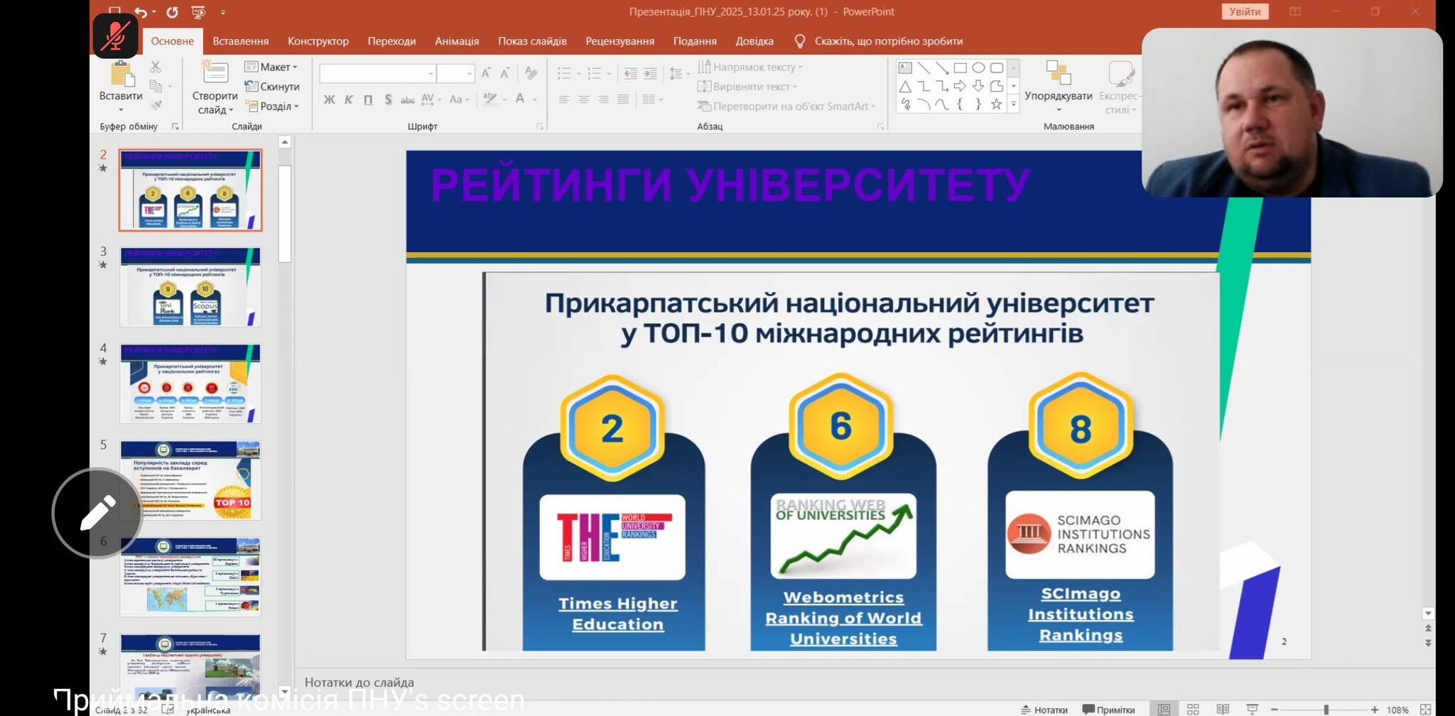The image size is (1455, 716).
Task: Toggle Нотатки notes pane in status bar
Action: (1044, 709)
